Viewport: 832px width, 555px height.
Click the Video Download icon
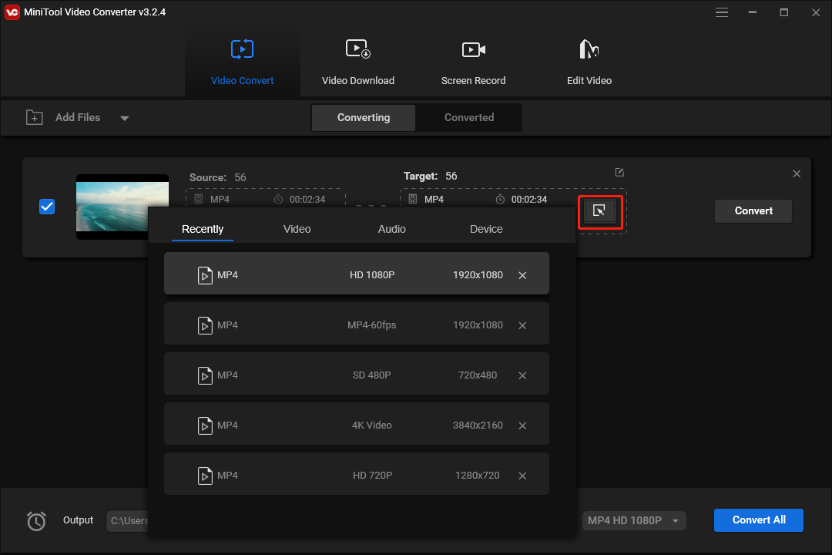(358, 49)
